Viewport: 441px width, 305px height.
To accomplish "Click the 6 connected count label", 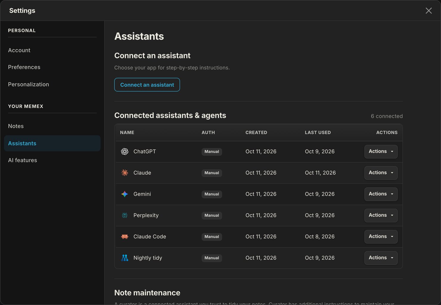I will click(x=387, y=116).
